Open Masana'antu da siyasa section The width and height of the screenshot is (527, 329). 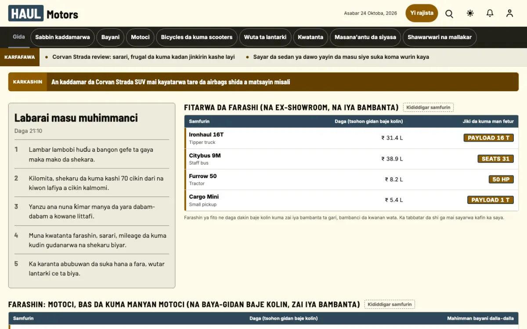[365, 37]
